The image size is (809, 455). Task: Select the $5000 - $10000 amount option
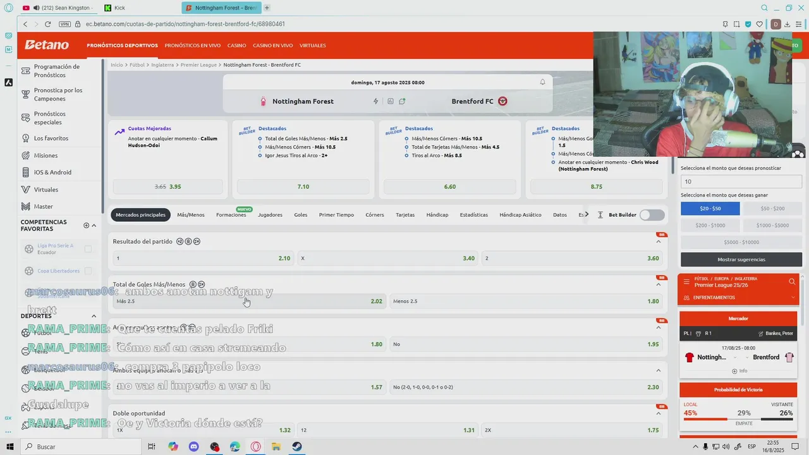point(741,242)
